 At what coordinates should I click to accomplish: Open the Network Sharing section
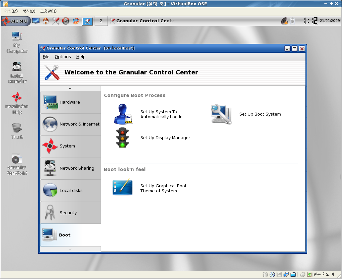click(x=71, y=168)
